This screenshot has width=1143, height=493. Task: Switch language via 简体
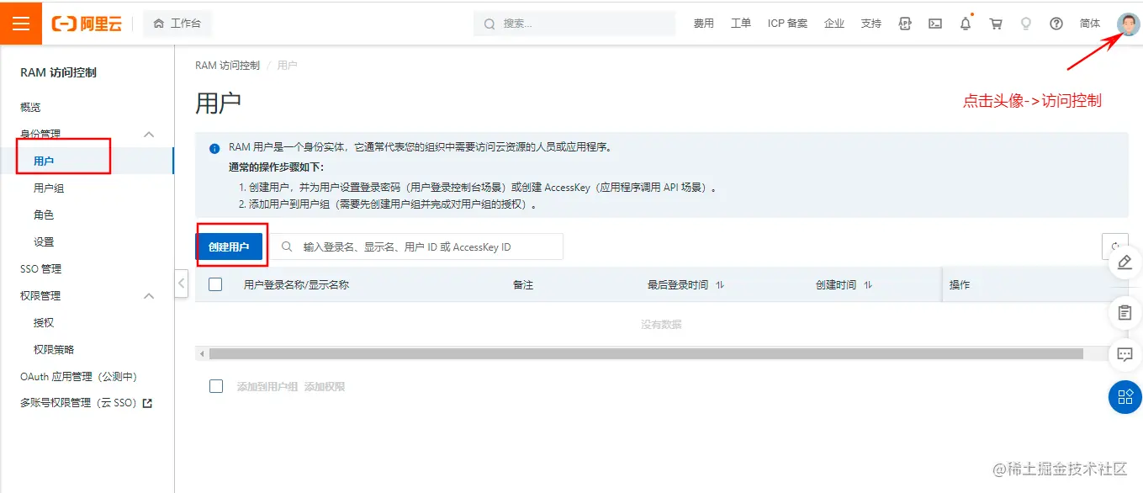(x=1090, y=24)
